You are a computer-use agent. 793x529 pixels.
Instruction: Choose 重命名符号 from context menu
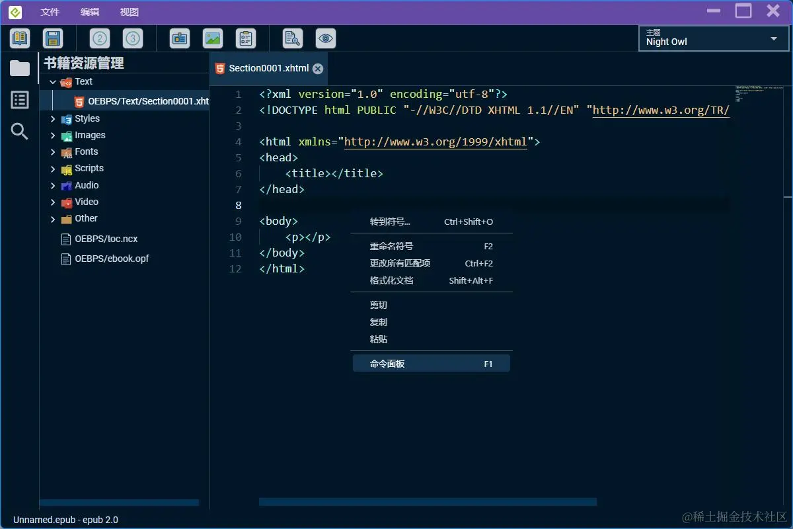pos(432,247)
